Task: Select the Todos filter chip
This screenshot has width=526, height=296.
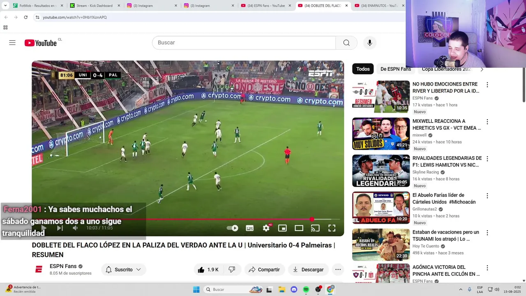Action: pos(363,69)
